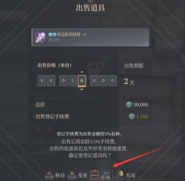Decrease the selected digit with the down arrow
The height and width of the screenshot is (181, 185).
82,90
